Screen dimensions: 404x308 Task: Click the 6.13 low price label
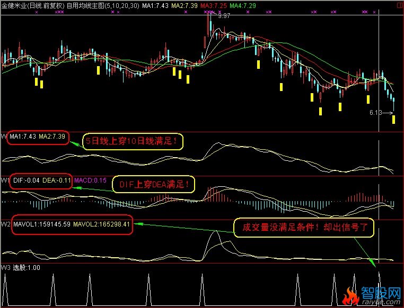click(x=376, y=113)
